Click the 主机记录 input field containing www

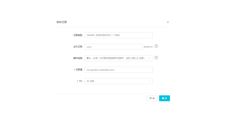[x=113, y=47]
